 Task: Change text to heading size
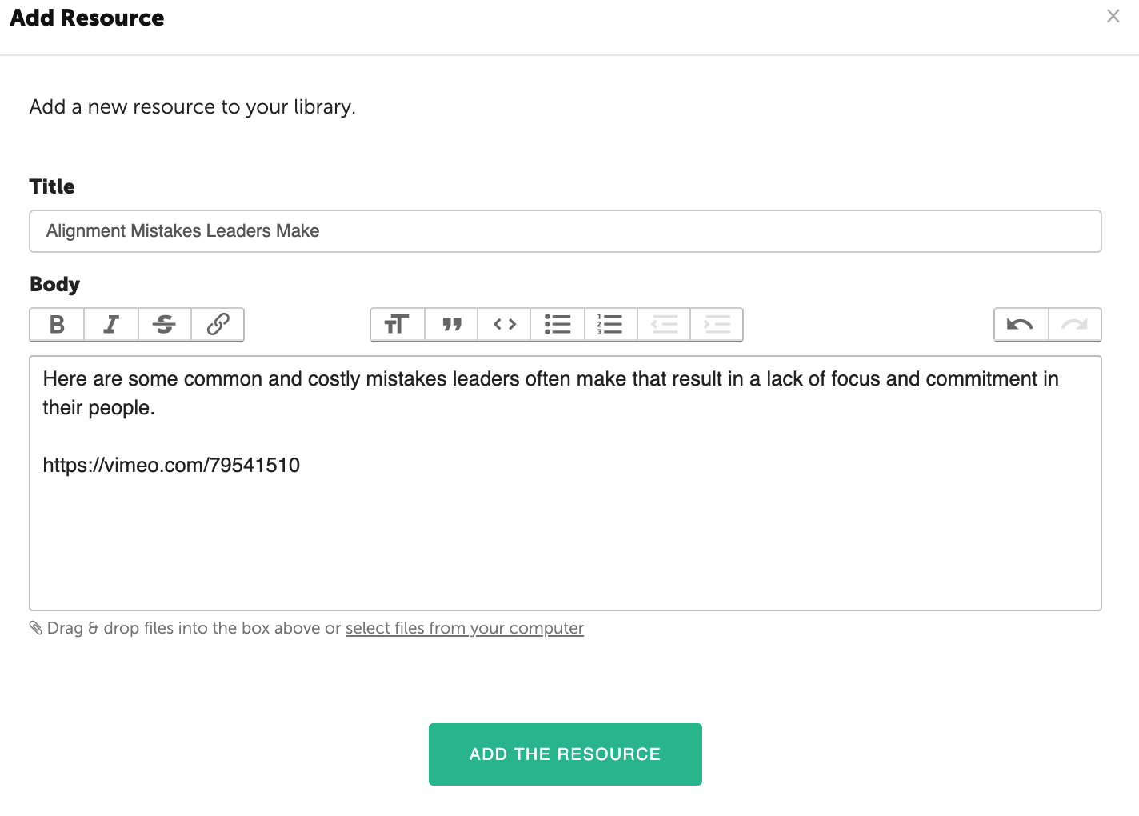pos(398,324)
